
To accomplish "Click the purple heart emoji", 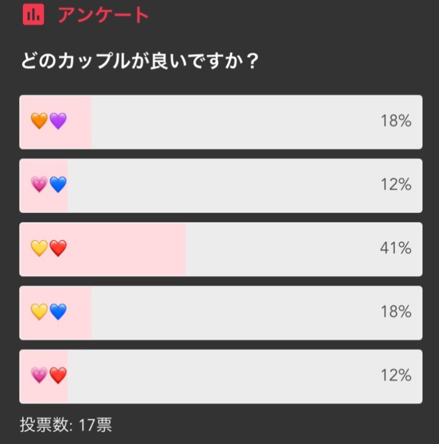I will [58, 121].
